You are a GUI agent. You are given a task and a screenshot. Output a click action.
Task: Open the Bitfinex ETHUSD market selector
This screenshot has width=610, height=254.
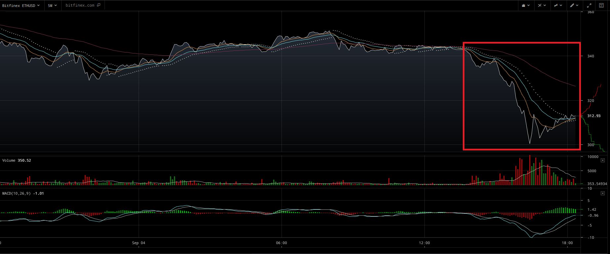(21, 6)
